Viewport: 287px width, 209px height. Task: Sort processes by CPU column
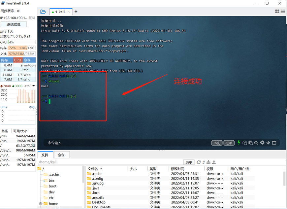tap(18, 60)
